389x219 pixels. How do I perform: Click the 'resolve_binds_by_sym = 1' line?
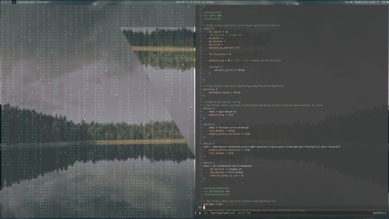pos(226,175)
